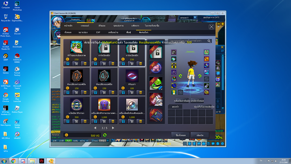Close the side panel with yellow X
Screen dimensions: 291x164
coord(222,47)
